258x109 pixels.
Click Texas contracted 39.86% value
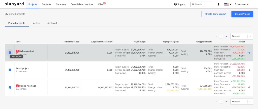(142, 73)
